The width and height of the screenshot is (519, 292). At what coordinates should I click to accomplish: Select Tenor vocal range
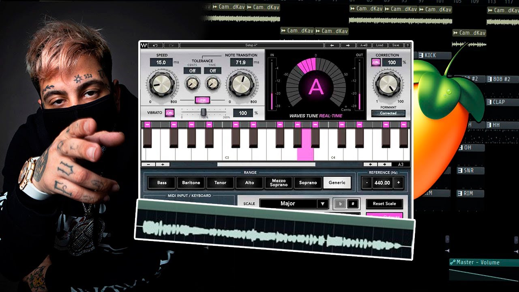(x=220, y=183)
